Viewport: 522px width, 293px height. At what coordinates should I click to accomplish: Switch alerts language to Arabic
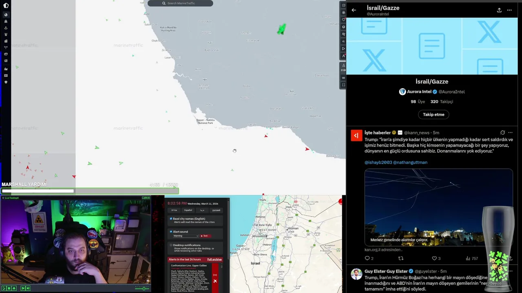(x=202, y=210)
